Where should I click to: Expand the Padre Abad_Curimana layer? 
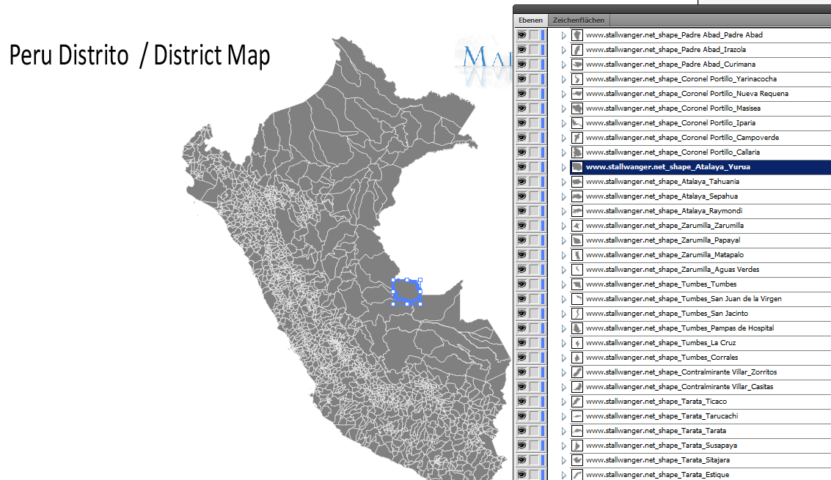tap(563, 64)
